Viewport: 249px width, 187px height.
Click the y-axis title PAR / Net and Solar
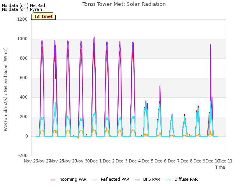5,89
